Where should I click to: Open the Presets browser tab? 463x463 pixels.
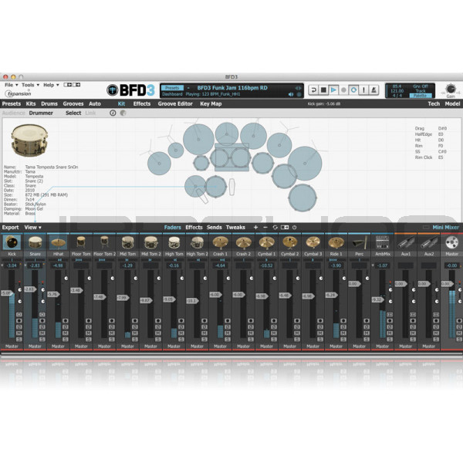pyautogui.click(x=12, y=103)
